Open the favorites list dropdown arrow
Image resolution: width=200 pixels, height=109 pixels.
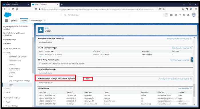point(167,15)
